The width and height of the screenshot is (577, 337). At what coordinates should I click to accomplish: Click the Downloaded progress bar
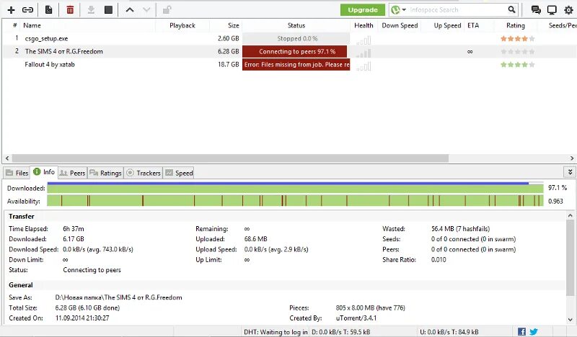(x=295, y=188)
